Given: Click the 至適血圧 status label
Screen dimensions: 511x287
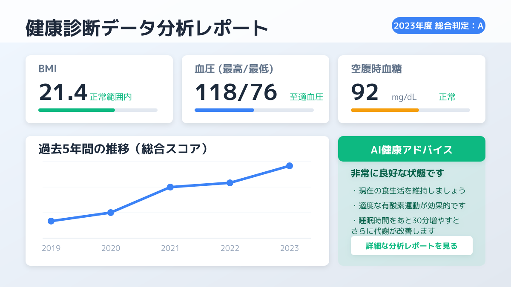Looking at the screenshot, I should [x=307, y=97].
